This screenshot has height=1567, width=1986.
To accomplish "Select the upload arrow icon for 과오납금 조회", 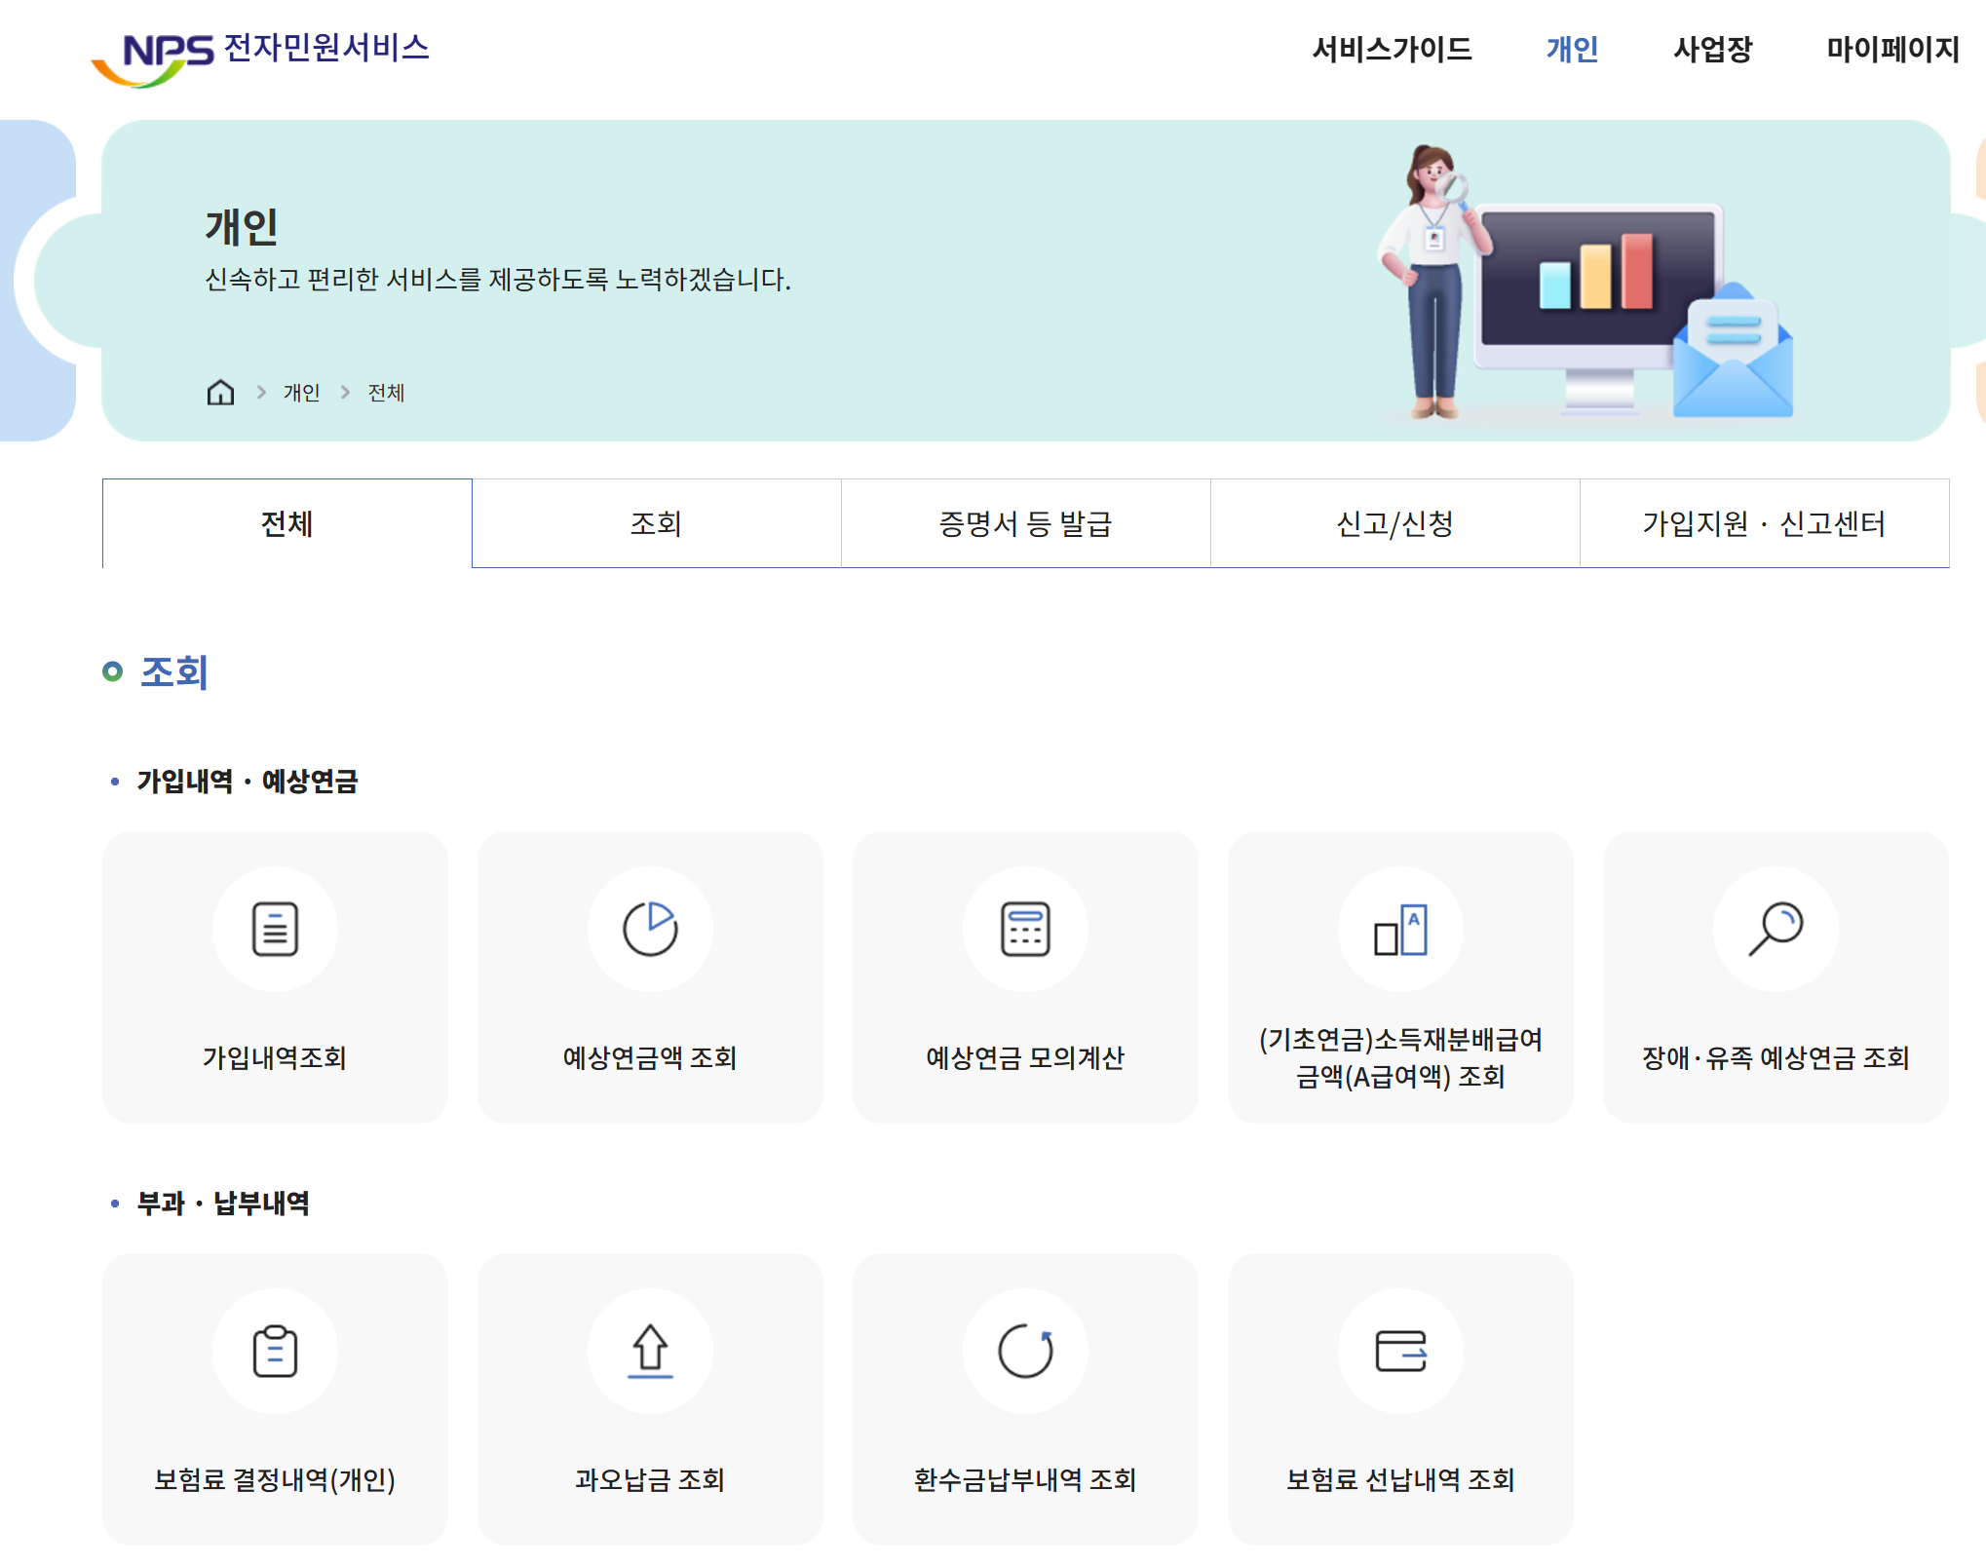I will click(x=649, y=1352).
